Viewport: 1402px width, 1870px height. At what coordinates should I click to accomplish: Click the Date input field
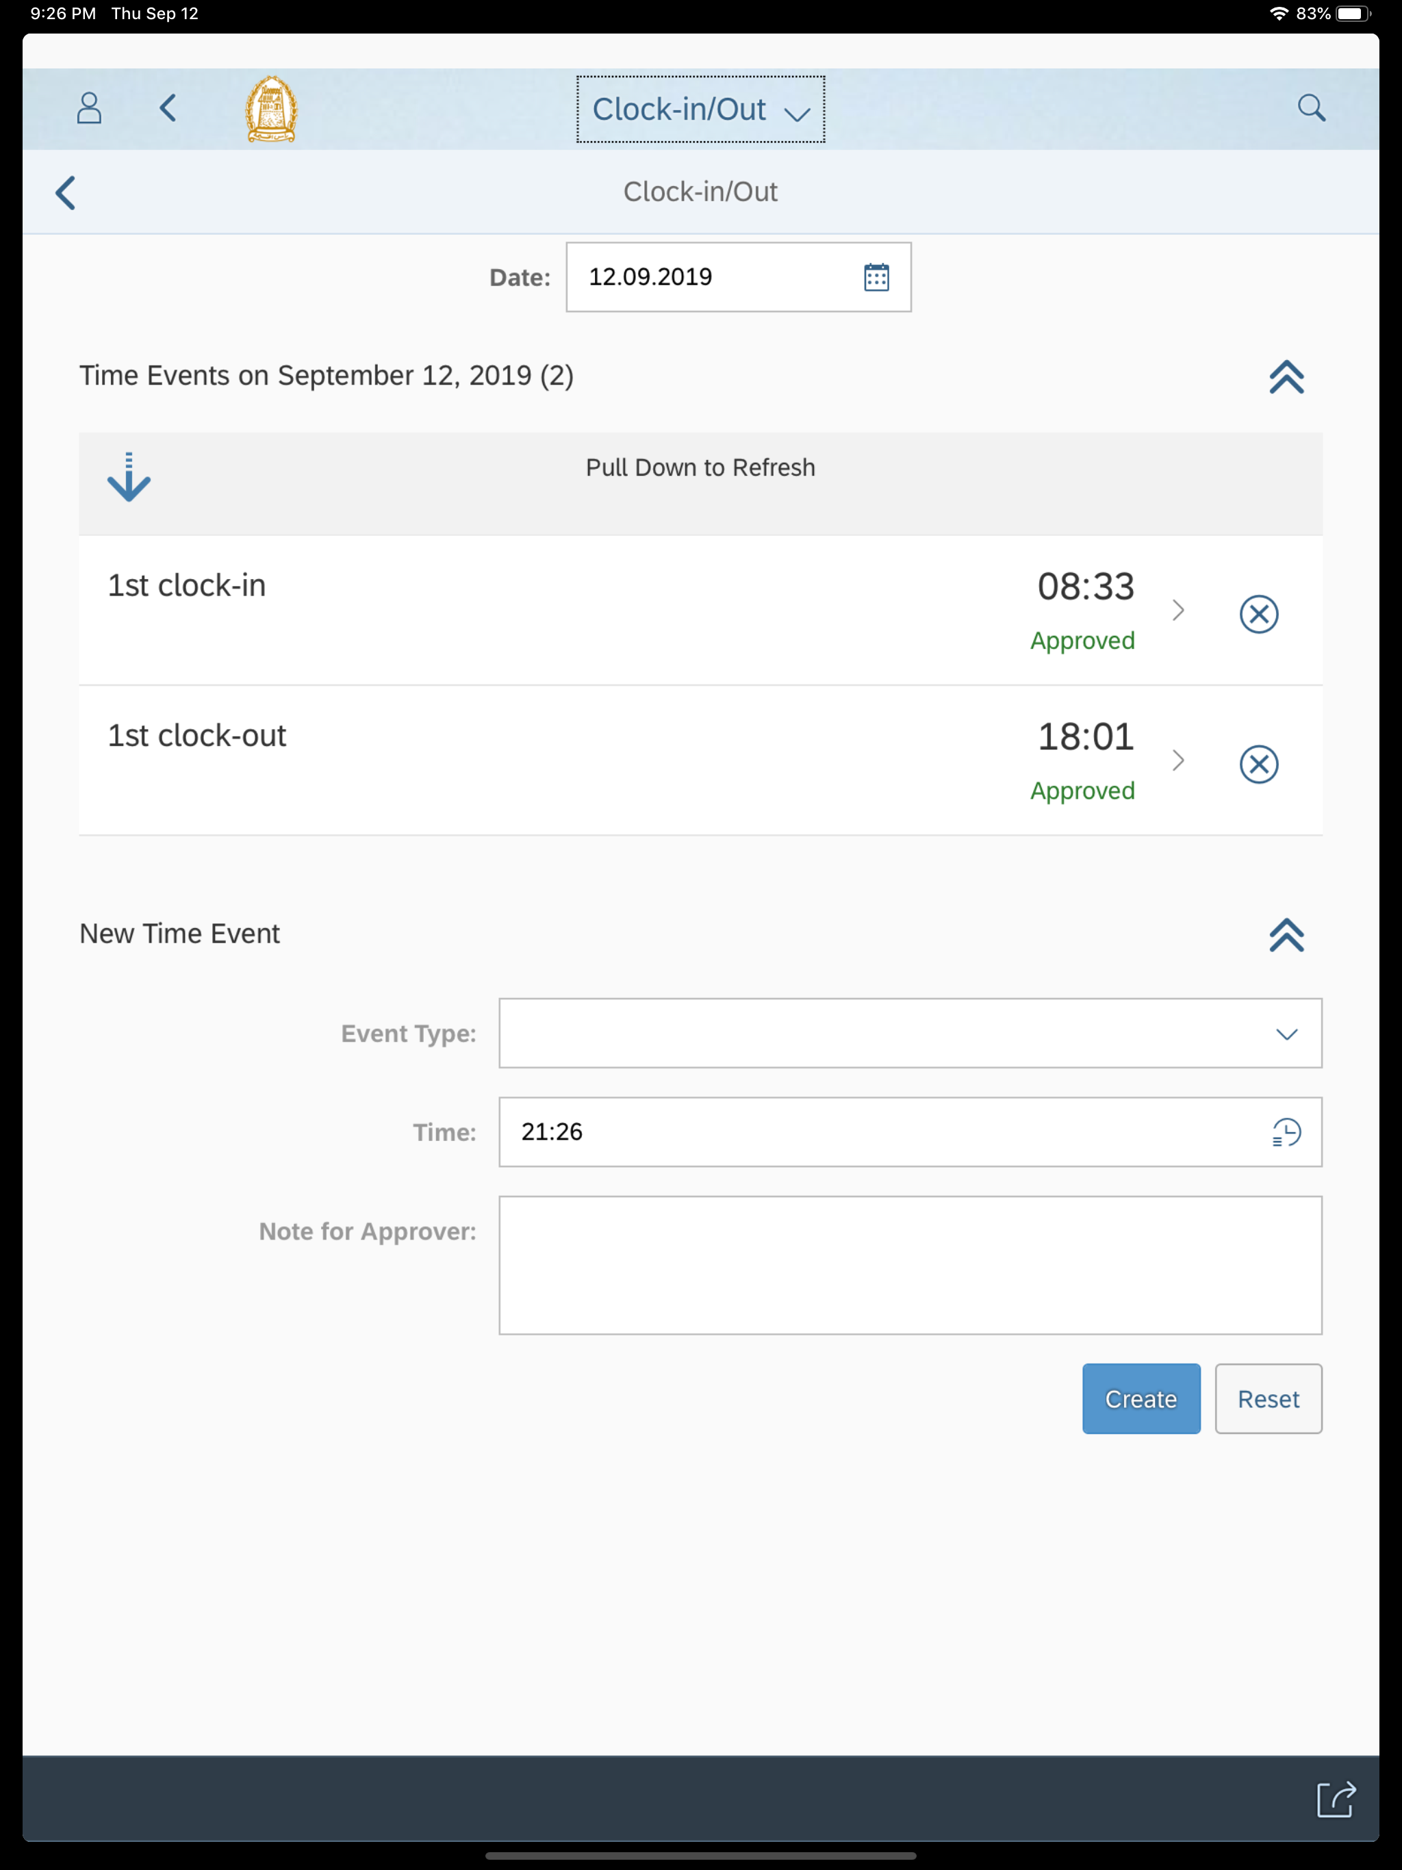point(738,277)
